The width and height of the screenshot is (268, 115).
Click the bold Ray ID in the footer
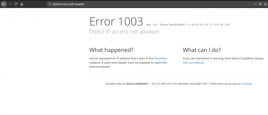(x=137, y=84)
